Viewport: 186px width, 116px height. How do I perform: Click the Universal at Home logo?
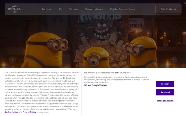coord(15,9)
